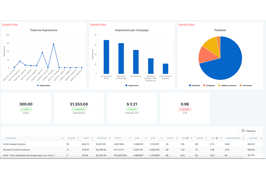Open the US & Canada Dentists campaign row
The height and width of the screenshot is (179, 266).
pyautogui.click(x=15, y=144)
